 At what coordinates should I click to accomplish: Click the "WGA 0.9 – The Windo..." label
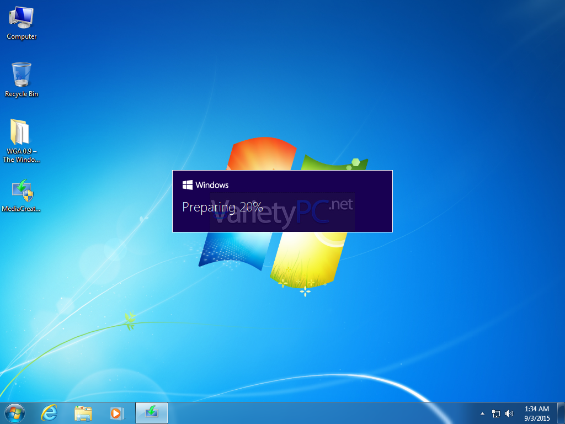[x=22, y=155]
